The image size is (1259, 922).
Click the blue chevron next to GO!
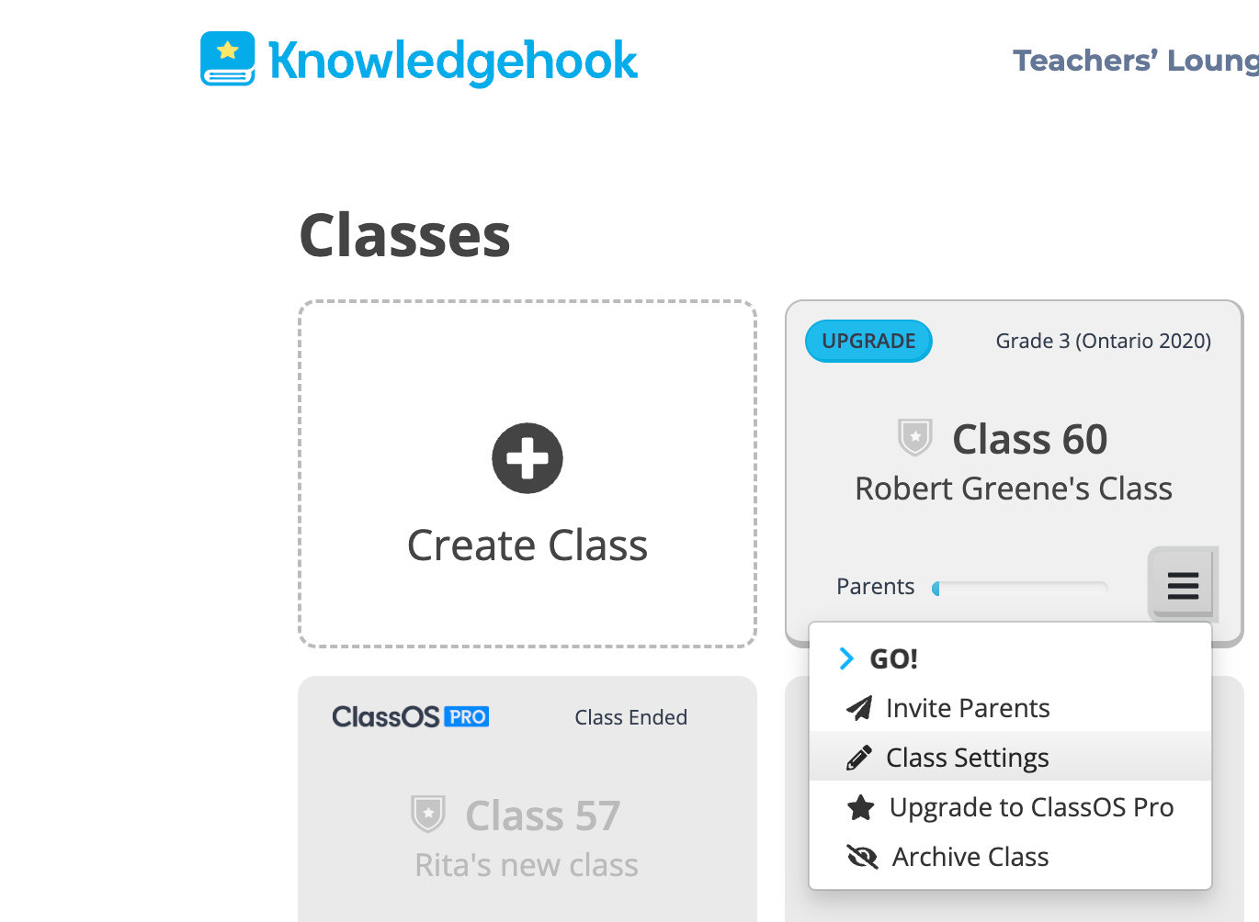point(846,658)
